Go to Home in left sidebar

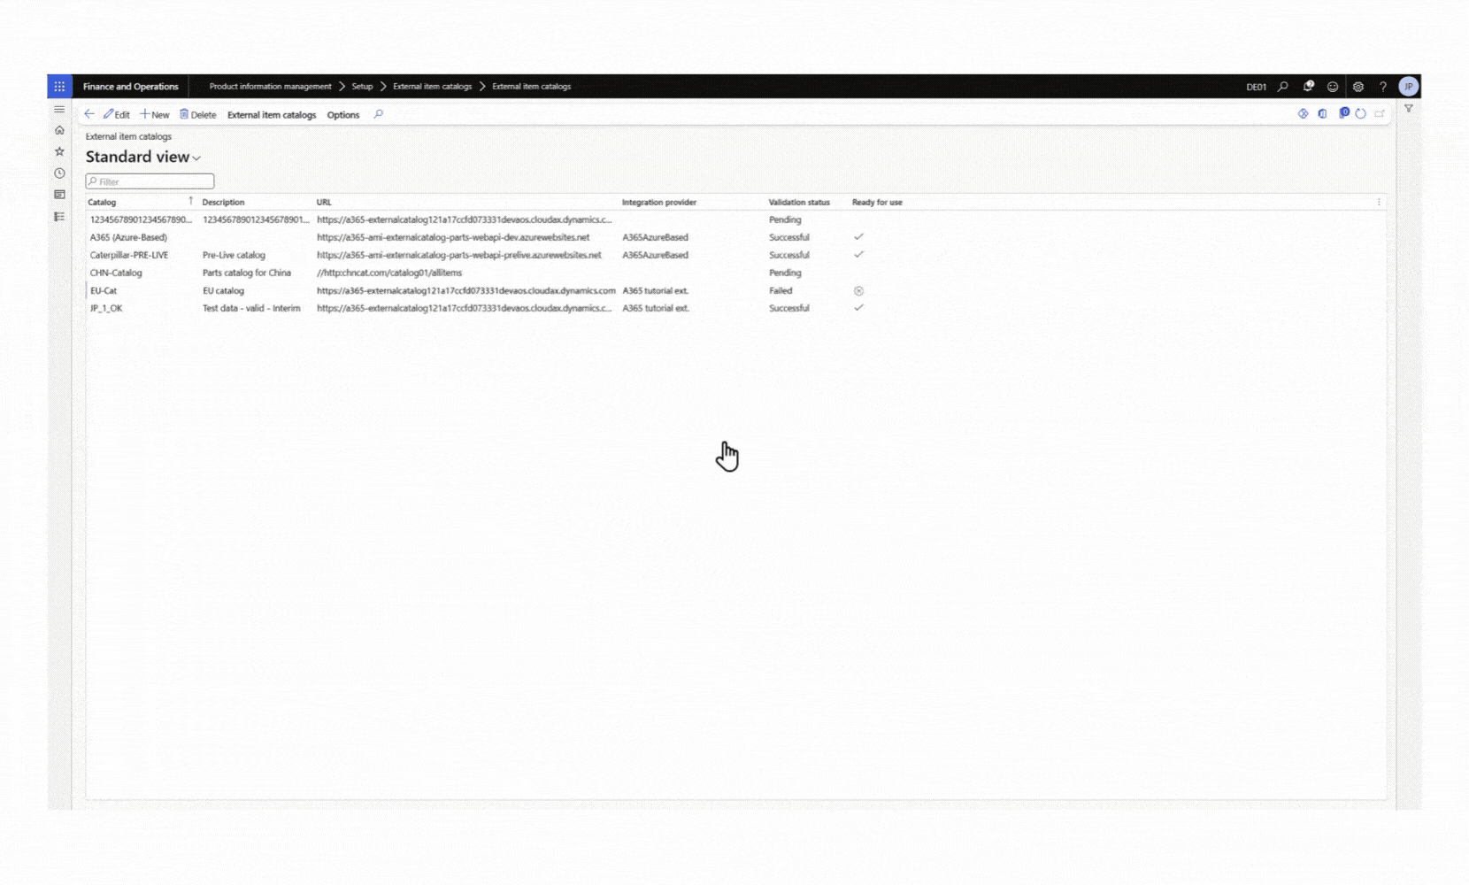(x=59, y=130)
